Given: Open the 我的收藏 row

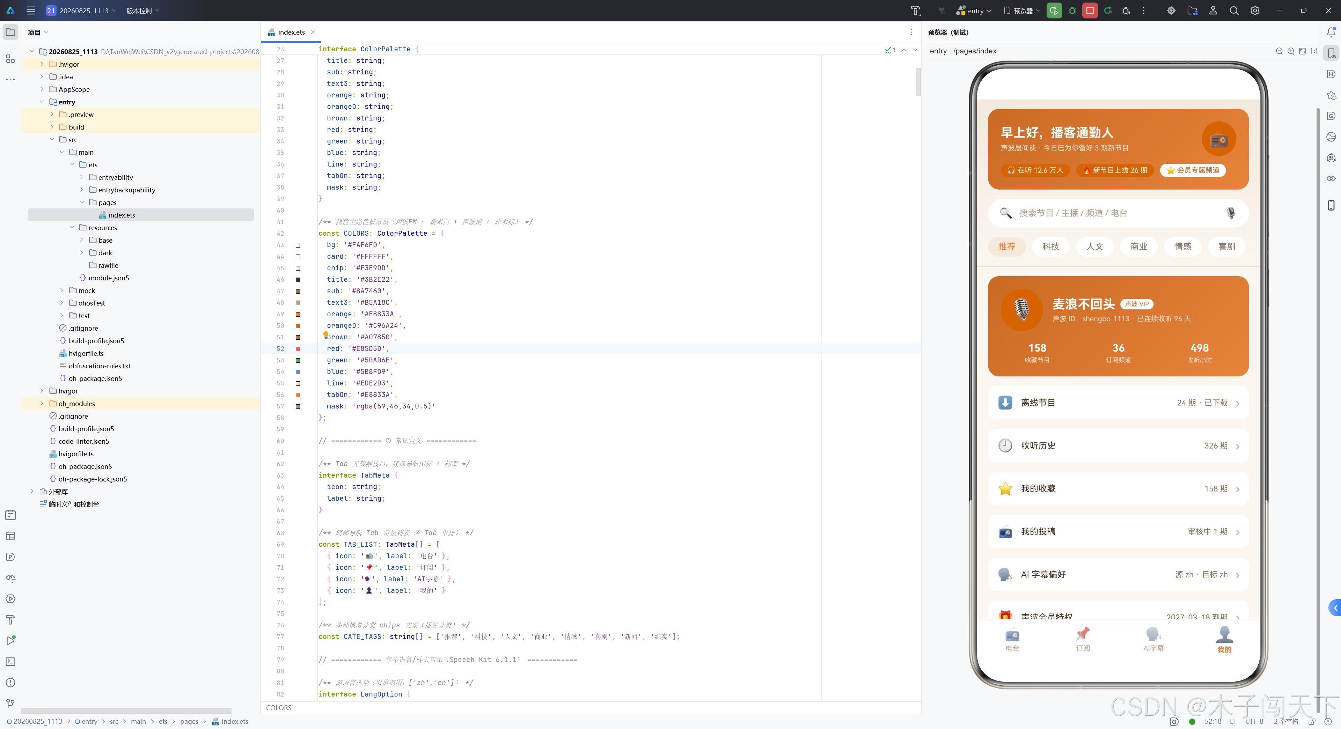Looking at the screenshot, I should coord(1118,488).
